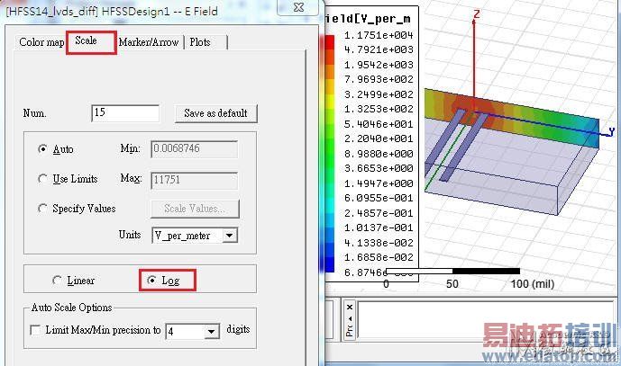
Task: Select the Log scale option
Action: click(151, 281)
